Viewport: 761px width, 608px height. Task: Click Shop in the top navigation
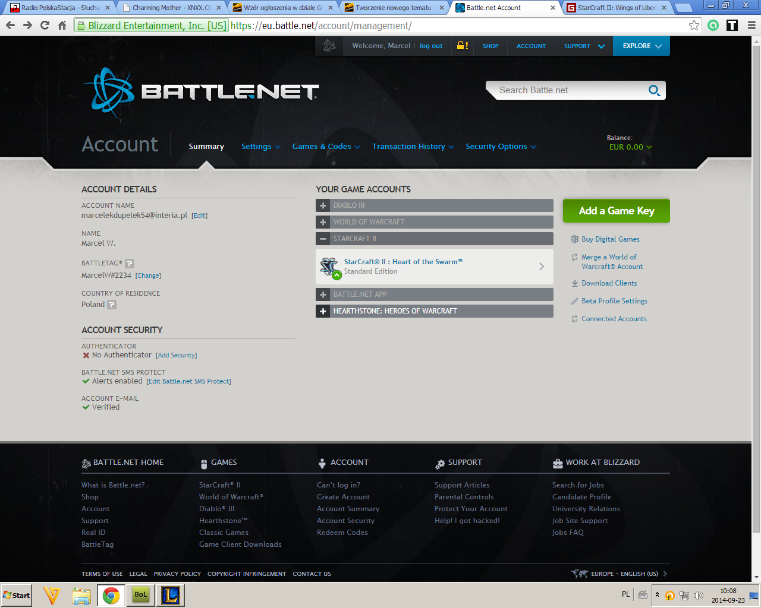[x=490, y=46]
